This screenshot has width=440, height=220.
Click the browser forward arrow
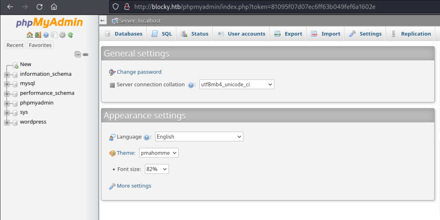pyautogui.click(x=24, y=7)
